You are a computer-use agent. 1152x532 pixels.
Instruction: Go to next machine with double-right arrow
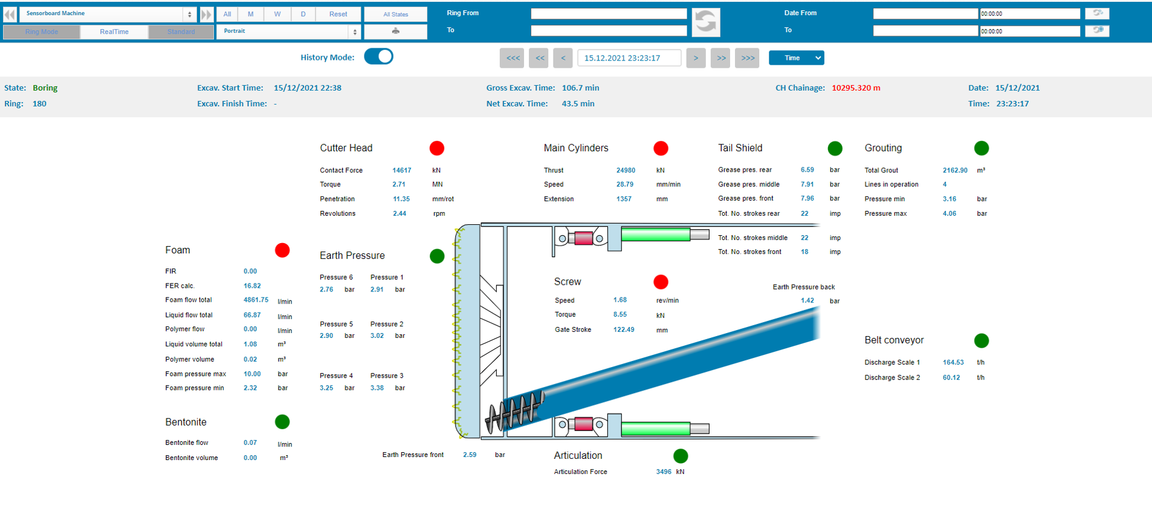206,14
